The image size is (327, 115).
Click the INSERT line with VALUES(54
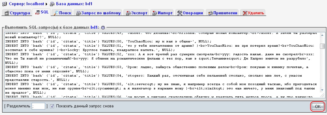pyautogui.click(x=154, y=78)
